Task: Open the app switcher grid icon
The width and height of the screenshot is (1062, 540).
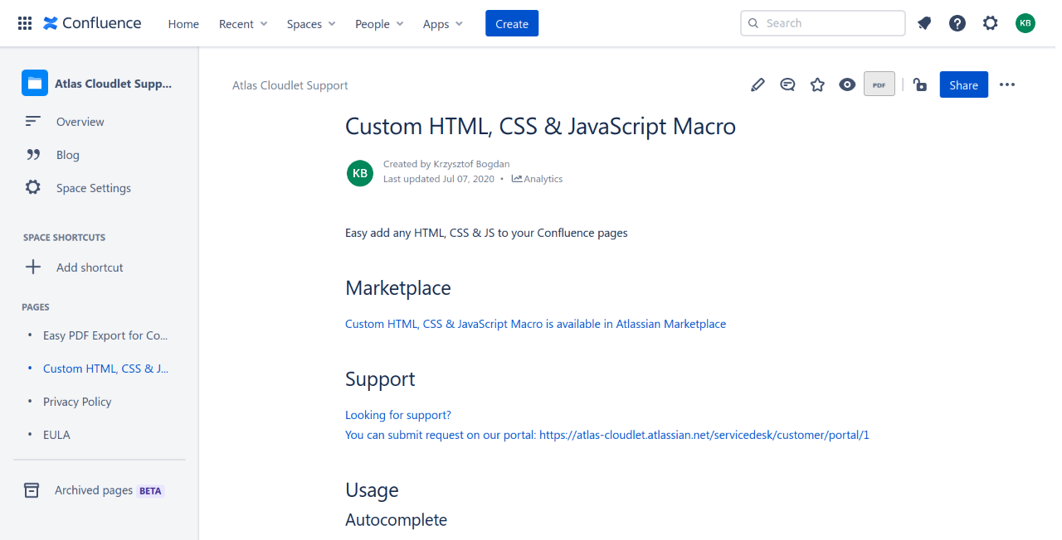Action: (x=24, y=22)
